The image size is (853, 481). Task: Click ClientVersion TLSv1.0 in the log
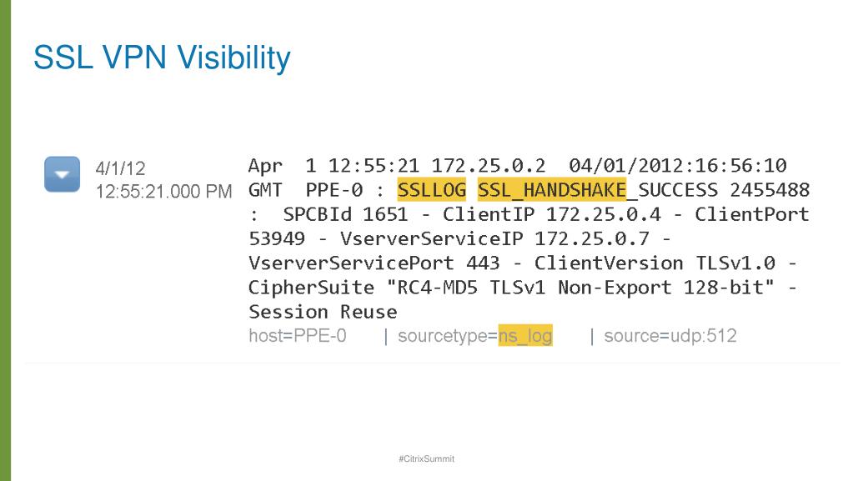tap(655, 263)
